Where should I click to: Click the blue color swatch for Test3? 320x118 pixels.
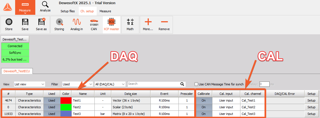66,114
